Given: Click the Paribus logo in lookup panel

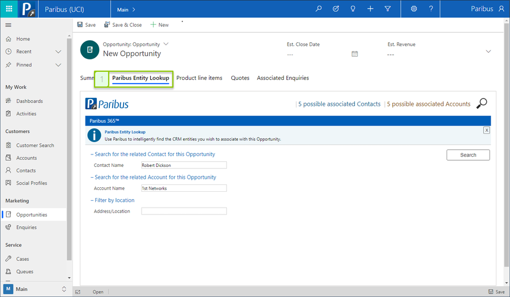Looking at the screenshot, I should click(107, 104).
